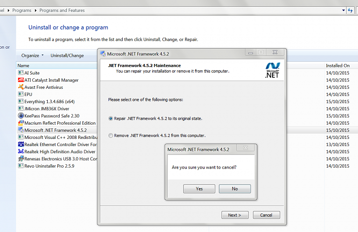Select ATI Catalyst Install Manager entry
Image resolution: width=358 pixels, height=232 pixels.
52,80
